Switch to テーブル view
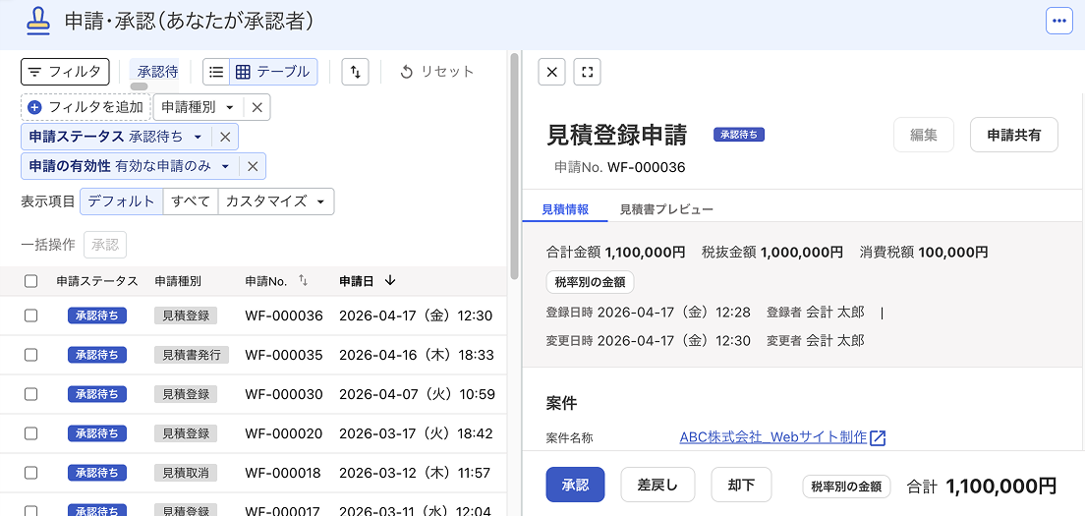The image size is (1085, 516). [x=273, y=71]
